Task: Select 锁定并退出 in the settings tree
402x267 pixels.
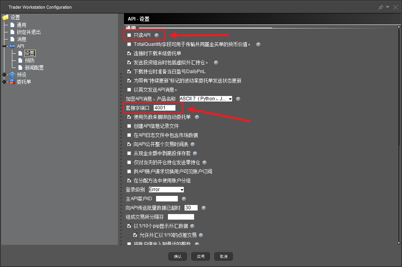Action: [x=29, y=32]
